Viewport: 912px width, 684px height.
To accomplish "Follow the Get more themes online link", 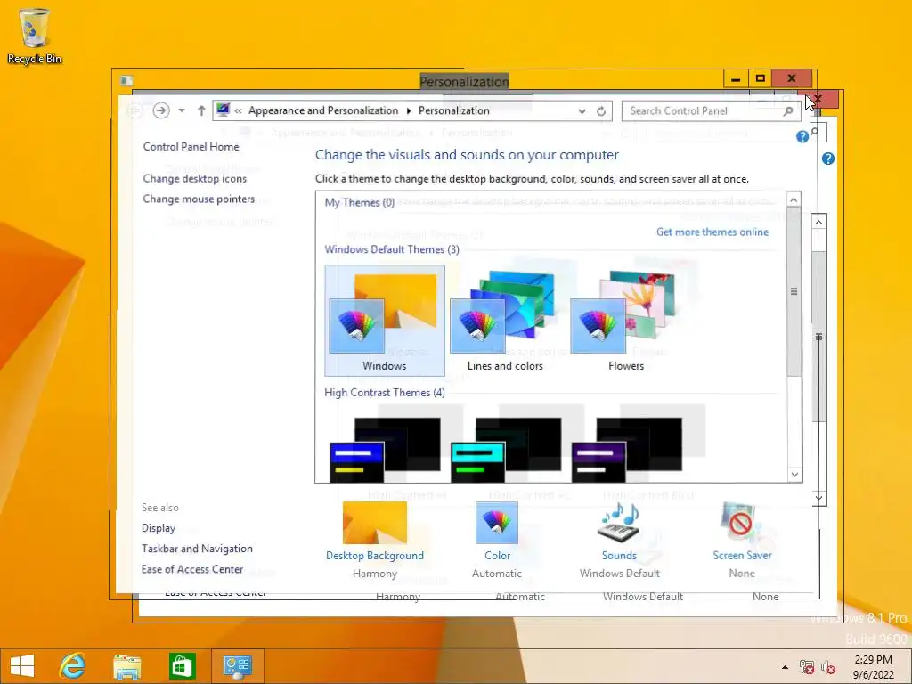I will coord(712,232).
